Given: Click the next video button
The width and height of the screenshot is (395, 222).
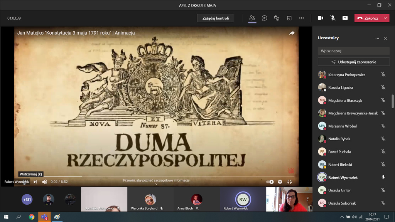Looking at the screenshot, I should point(35,182).
